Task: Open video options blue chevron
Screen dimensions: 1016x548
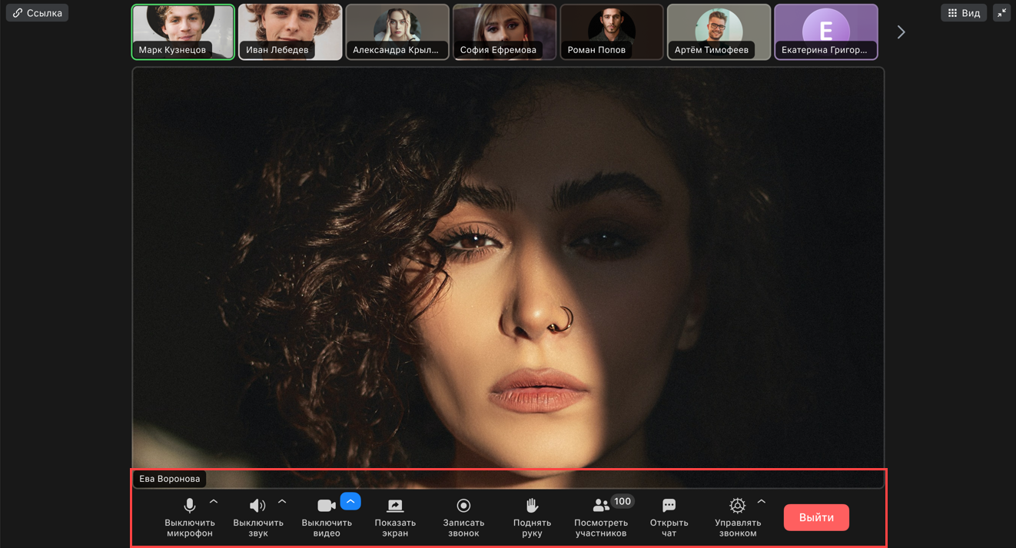Action: [x=350, y=501]
